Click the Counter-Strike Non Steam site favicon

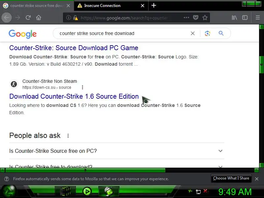click(x=14, y=84)
